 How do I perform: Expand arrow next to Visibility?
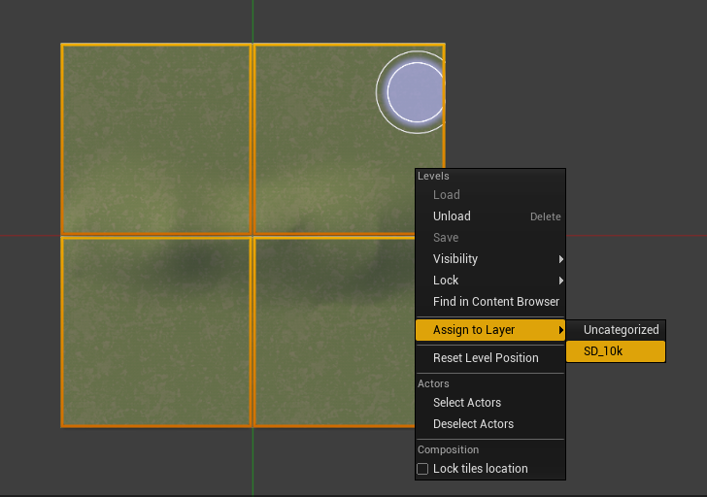click(x=561, y=259)
